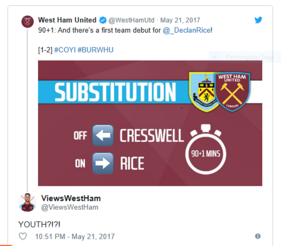Open the ViewsWestHam display name
281x246 pixels.
click(x=71, y=198)
